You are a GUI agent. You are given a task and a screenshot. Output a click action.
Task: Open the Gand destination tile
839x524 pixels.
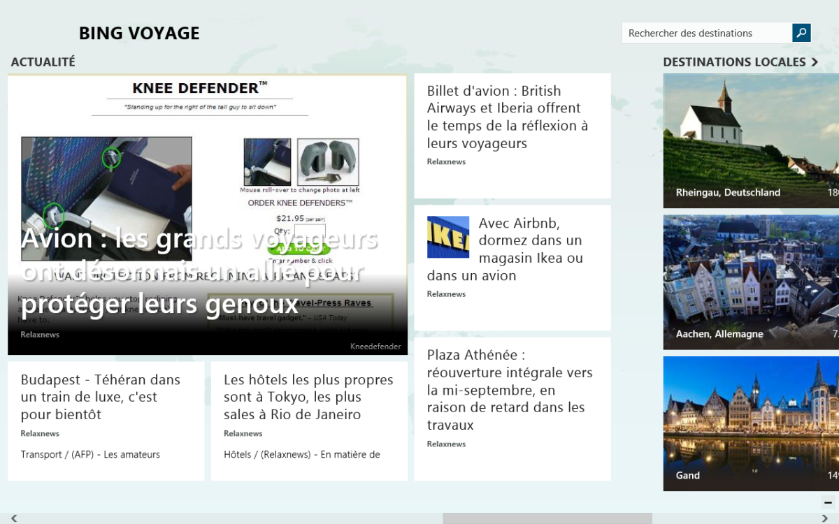[751, 423]
